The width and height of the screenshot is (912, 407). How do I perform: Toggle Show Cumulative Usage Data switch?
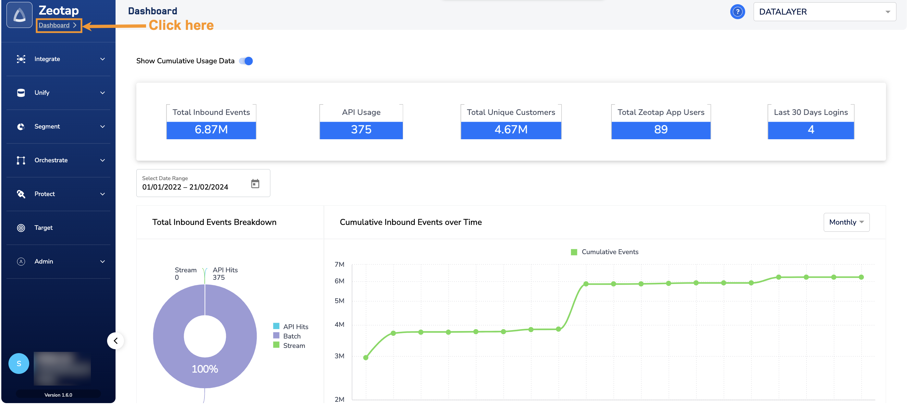click(246, 61)
